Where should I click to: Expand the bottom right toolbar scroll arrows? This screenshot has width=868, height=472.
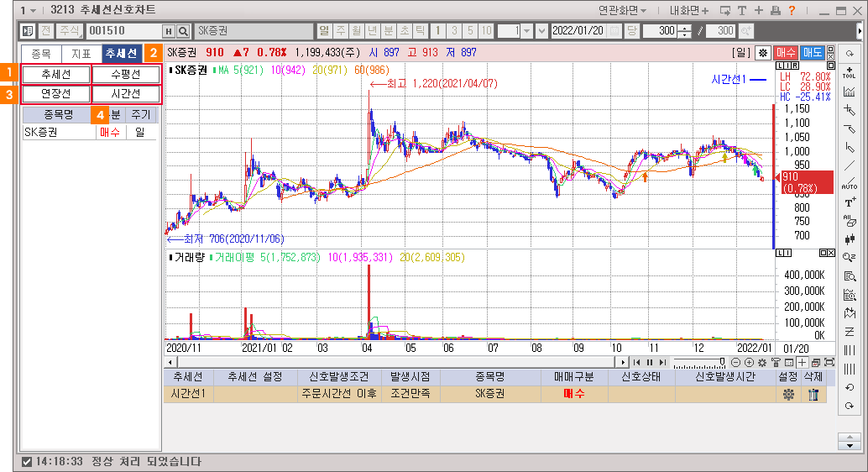pos(850,442)
